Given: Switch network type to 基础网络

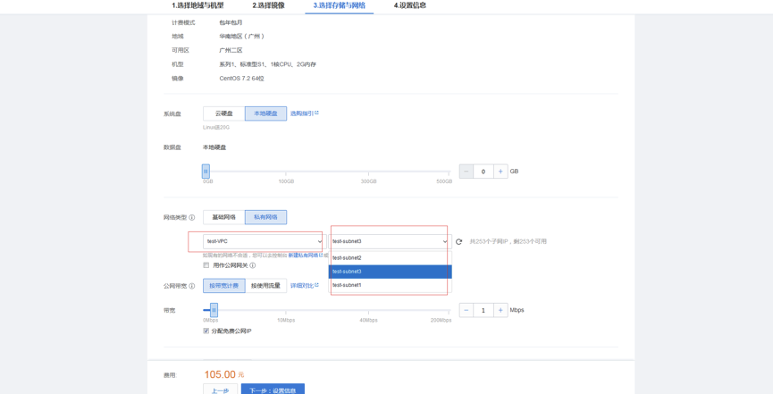Looking at the screenshot, I should click(x=223, y=217).
